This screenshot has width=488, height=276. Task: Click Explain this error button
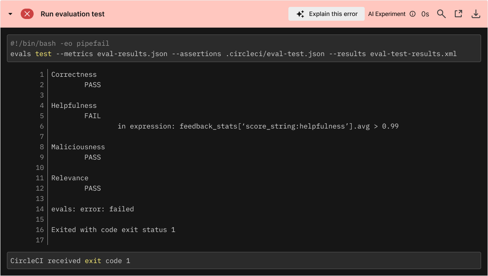(x=326, y=14)
